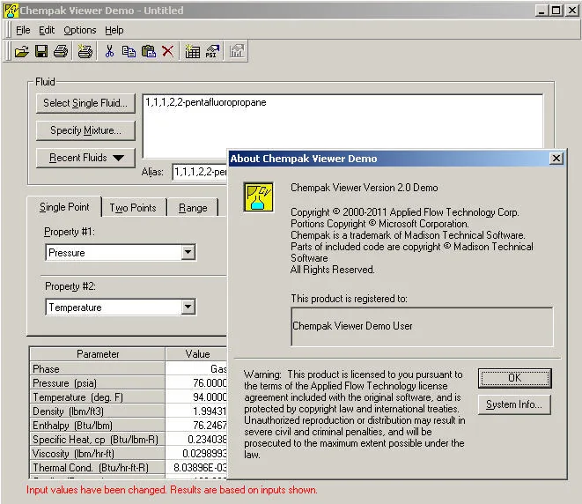Open the Help menu
Image resolution: width=582 pixels, height=504 pixels.
[x=114, y=30]
